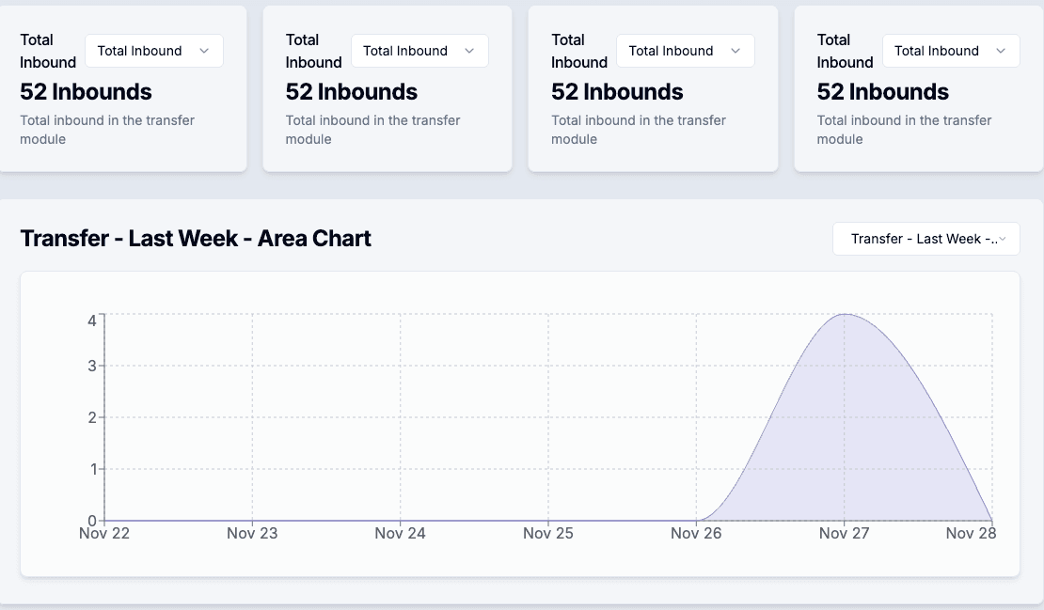Open the first card's Total Inbound dropdown

point(153,51)
